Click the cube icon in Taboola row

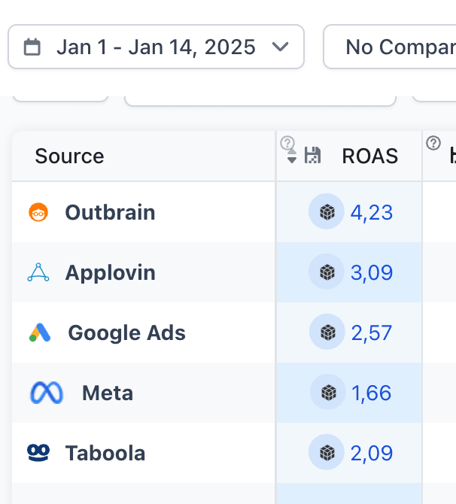pos(327,453)
